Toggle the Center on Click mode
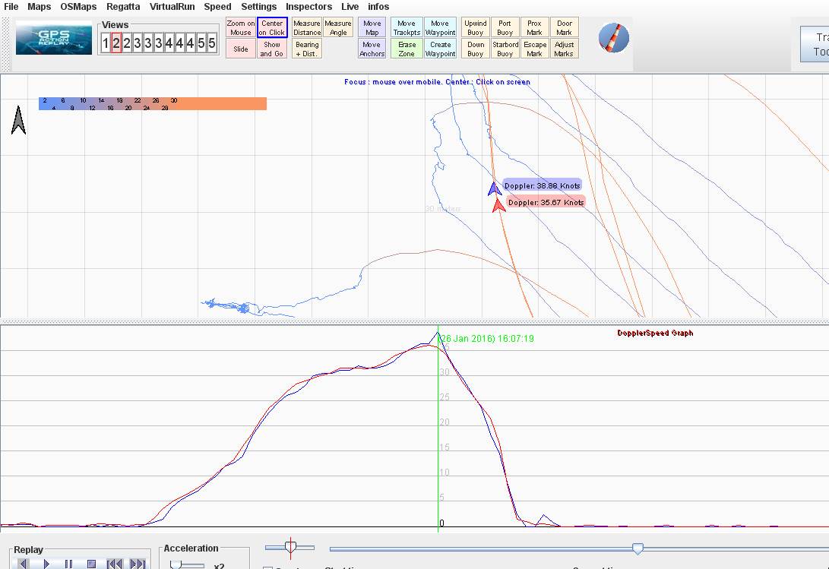The height and width of the screenshot is (569, 829). [x=272, y=28]
